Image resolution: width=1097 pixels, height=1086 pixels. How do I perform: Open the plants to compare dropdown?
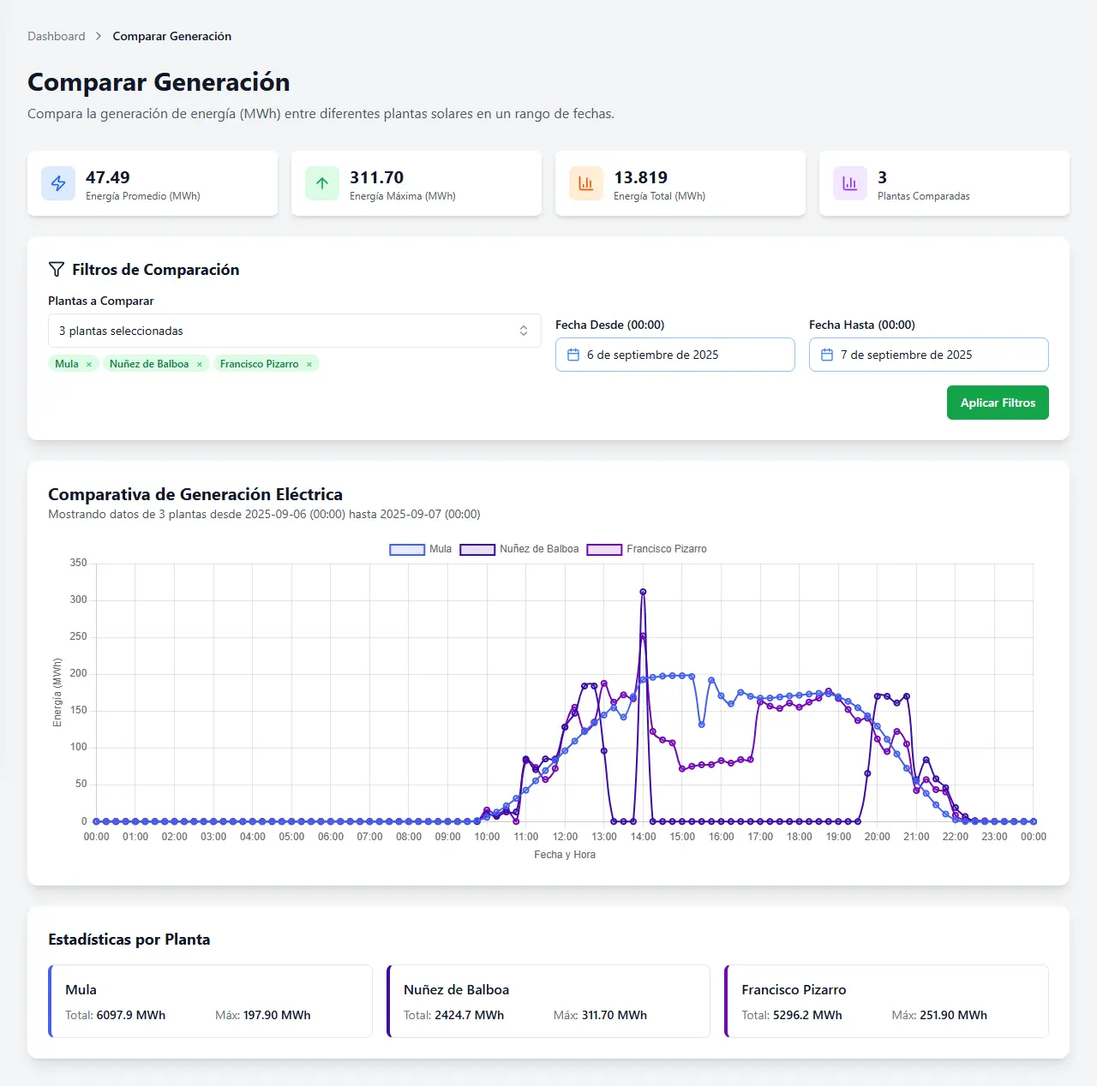[294, 331]
